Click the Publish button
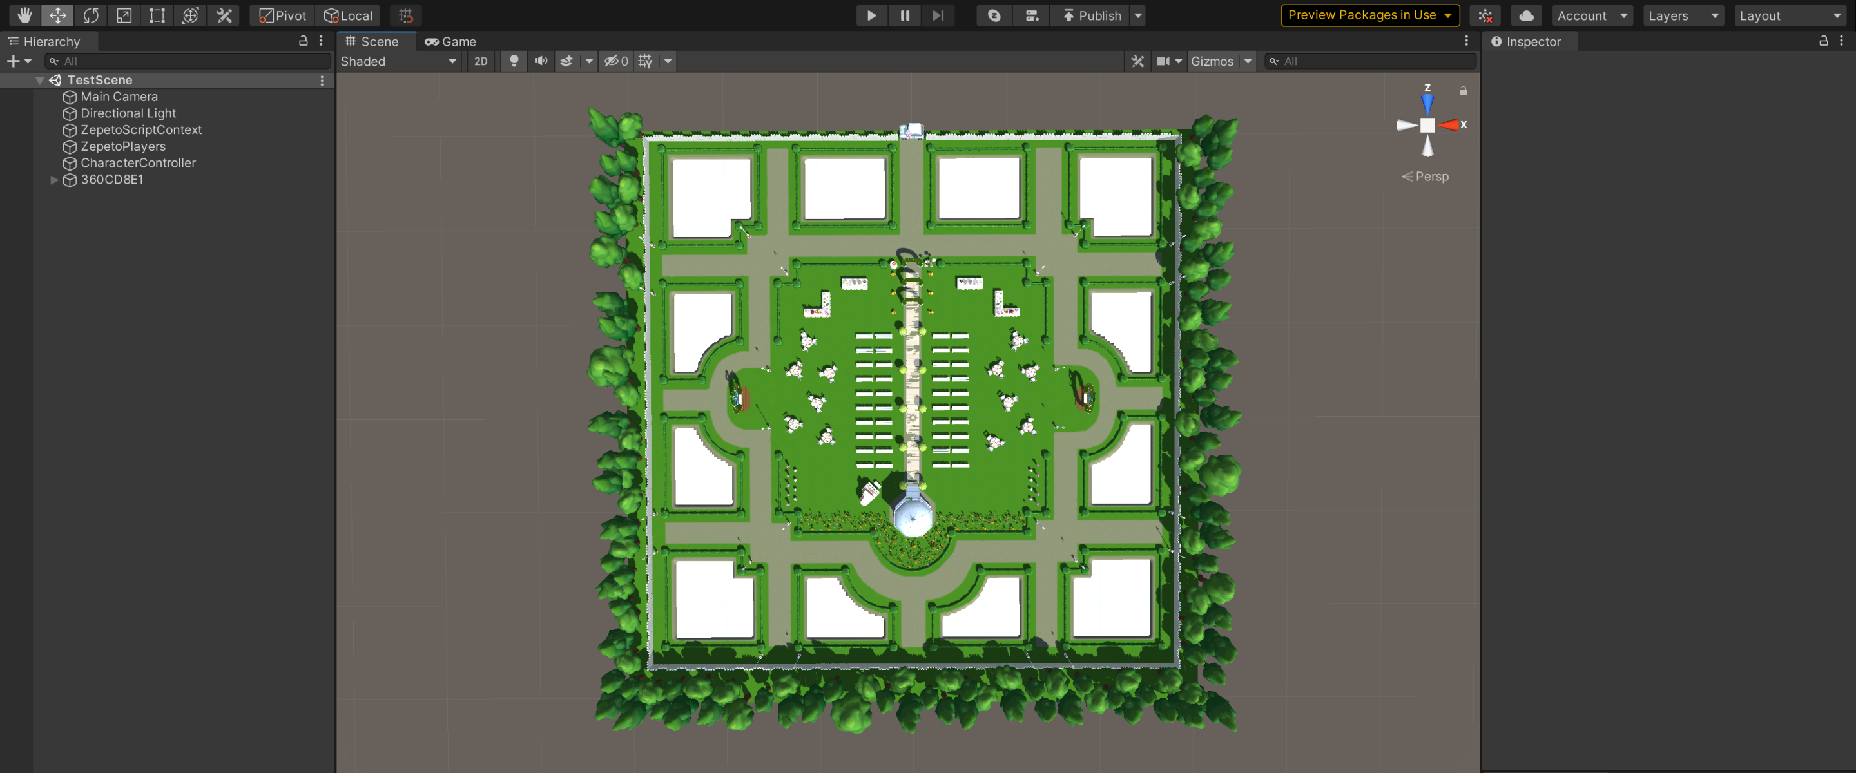This screenshot has width=1856, height=773. click(1091, 15)
